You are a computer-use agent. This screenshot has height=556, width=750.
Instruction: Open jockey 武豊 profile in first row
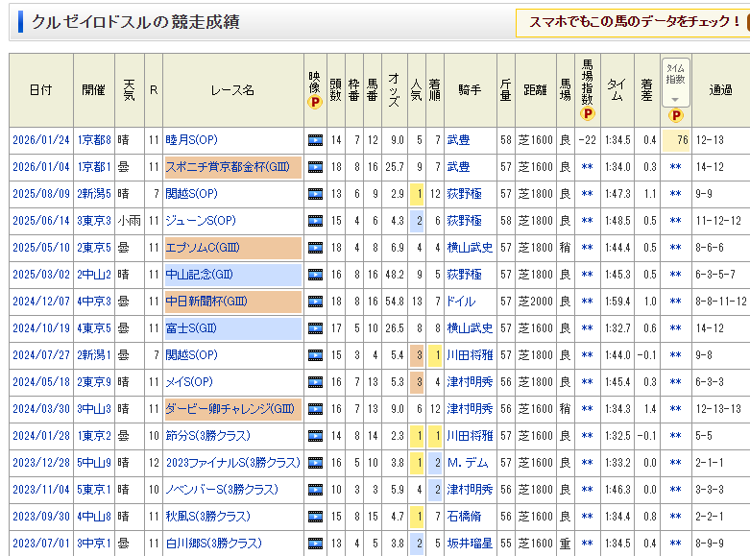(x=458, y=140)
